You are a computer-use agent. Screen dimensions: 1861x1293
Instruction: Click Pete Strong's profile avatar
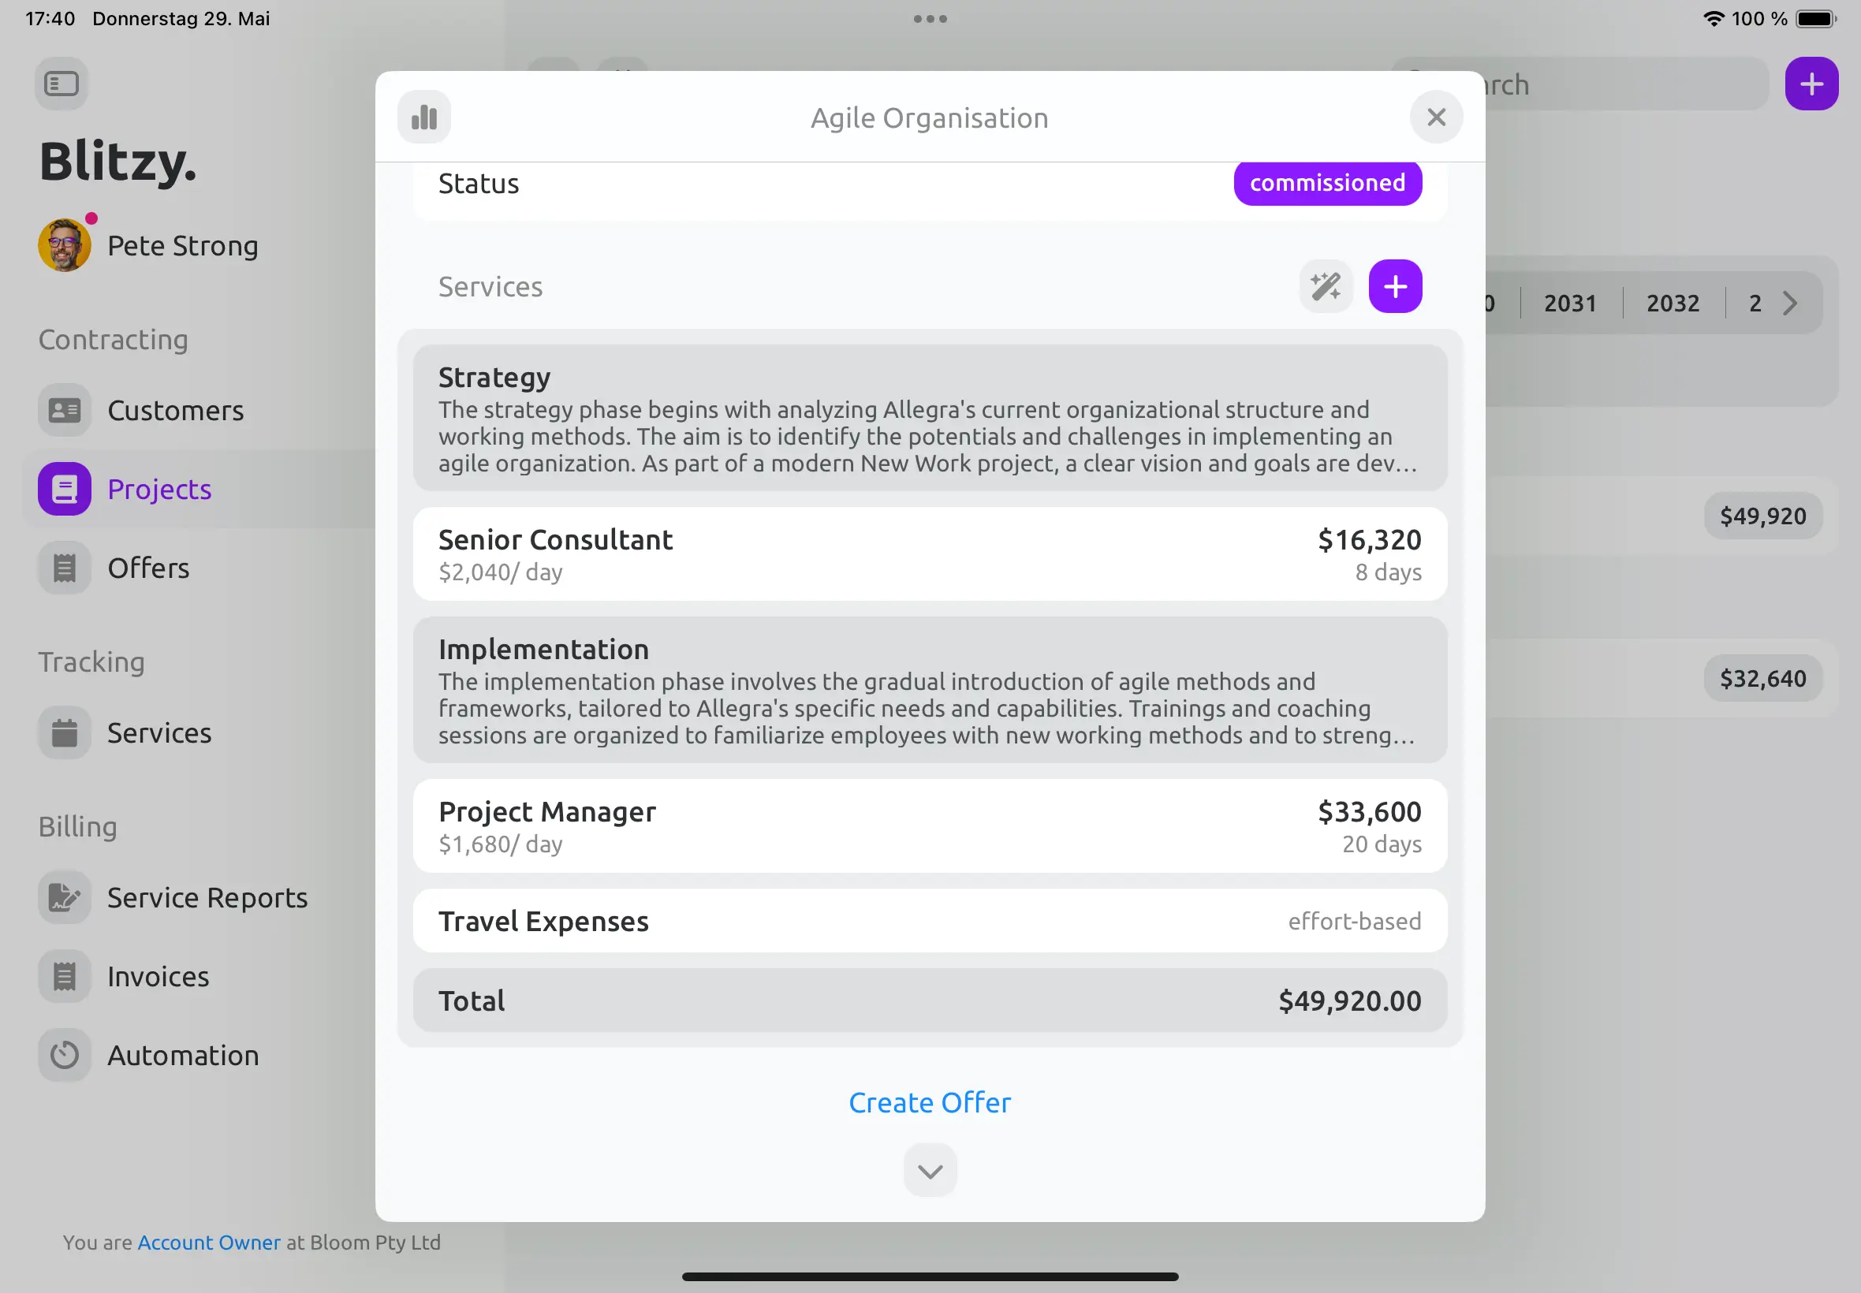[65, 245]
